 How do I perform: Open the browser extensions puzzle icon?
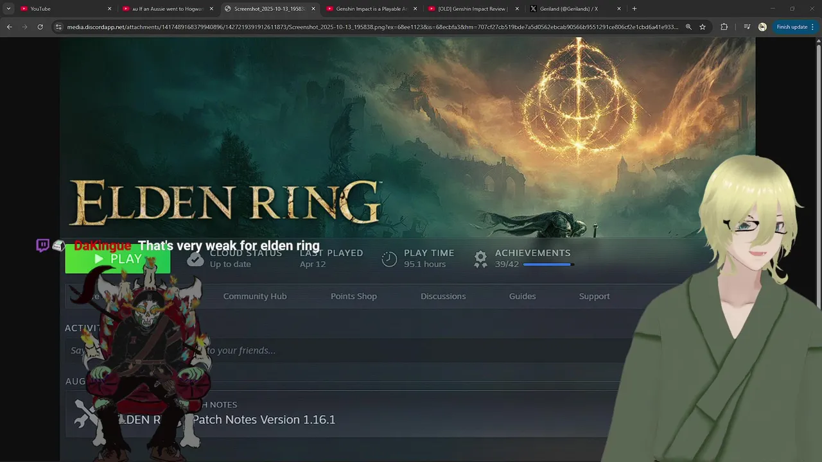[724, 27]
